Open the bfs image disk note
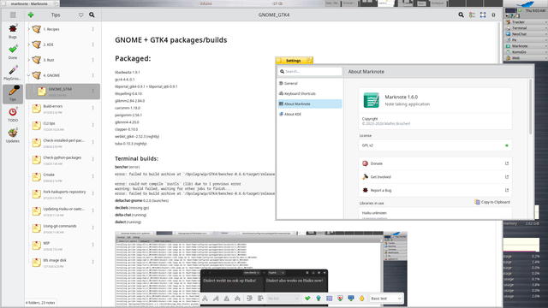Image resolution: width=548 pixels, height=308 pixels. pyautogui.click(x=63, y=263)
